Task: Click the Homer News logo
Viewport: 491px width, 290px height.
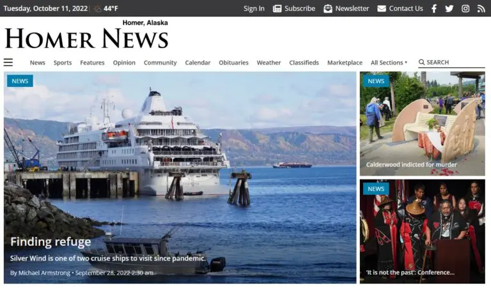Action: [x=87, y=35]
